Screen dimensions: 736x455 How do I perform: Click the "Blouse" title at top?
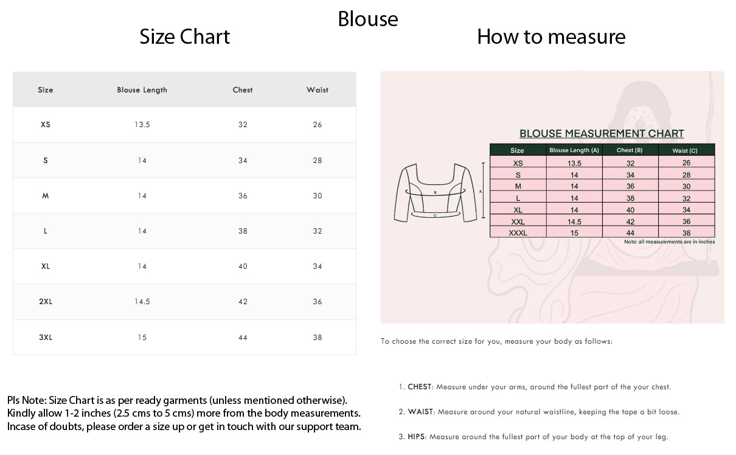[368, 19]
